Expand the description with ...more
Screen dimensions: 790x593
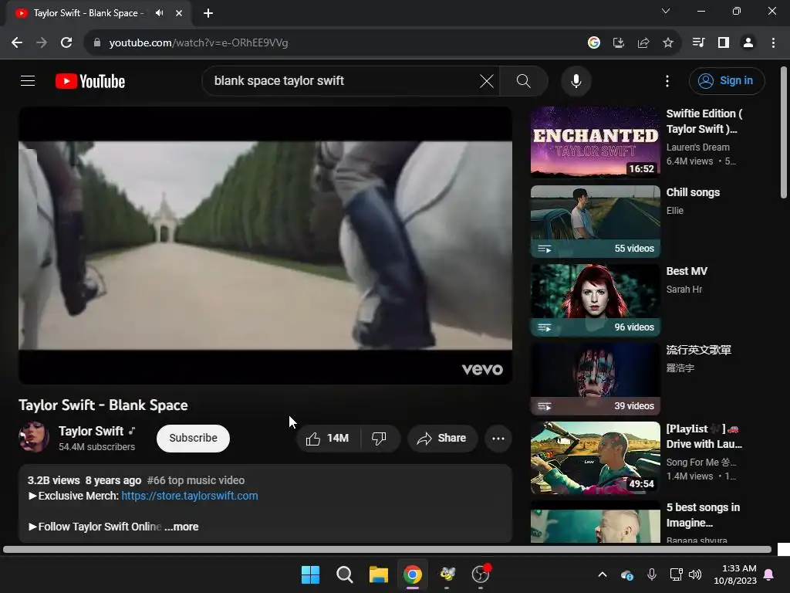tap(181, 527)
